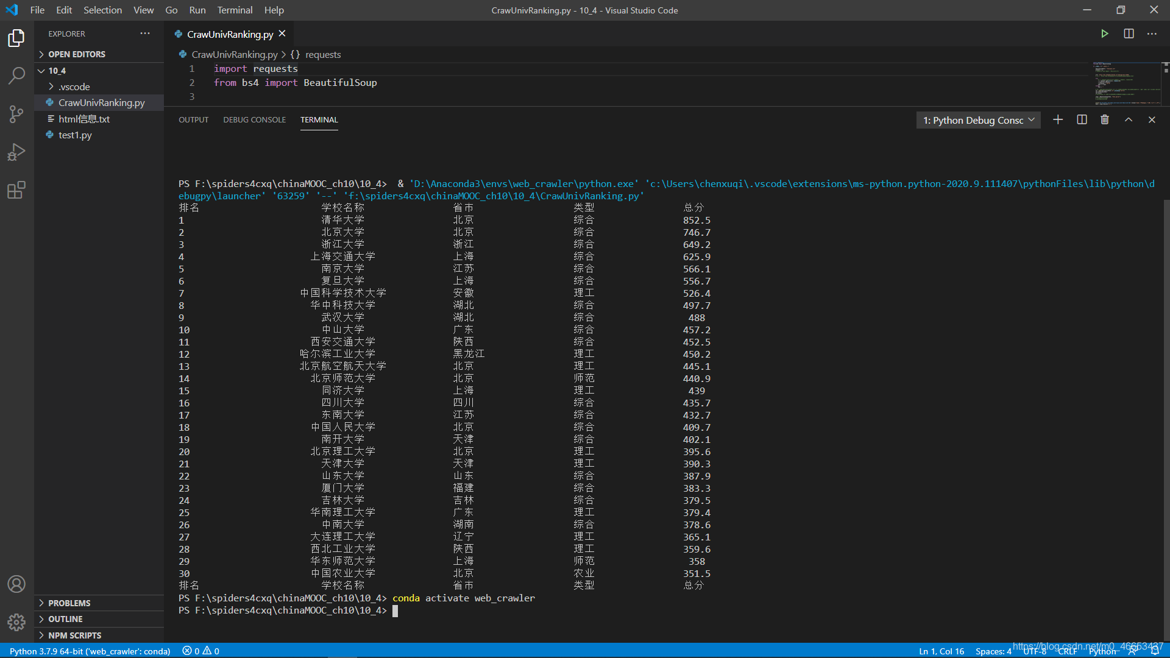1170x658 pixels.
Task: Click the editor line number 3
Action: tap(192, 97)
